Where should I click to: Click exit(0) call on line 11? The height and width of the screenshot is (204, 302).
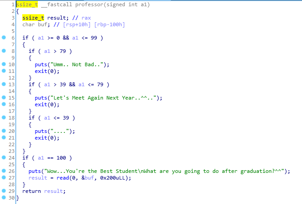[47, 71]
